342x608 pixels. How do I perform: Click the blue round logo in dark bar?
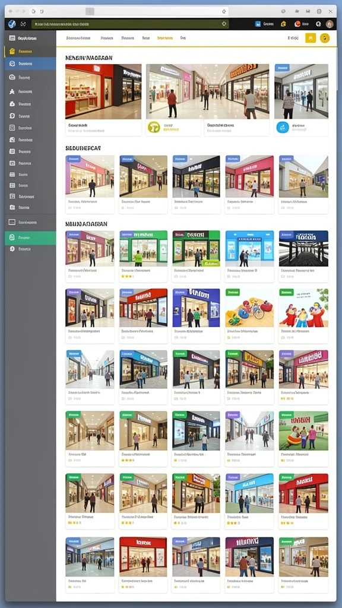click(x=12, y=24)
